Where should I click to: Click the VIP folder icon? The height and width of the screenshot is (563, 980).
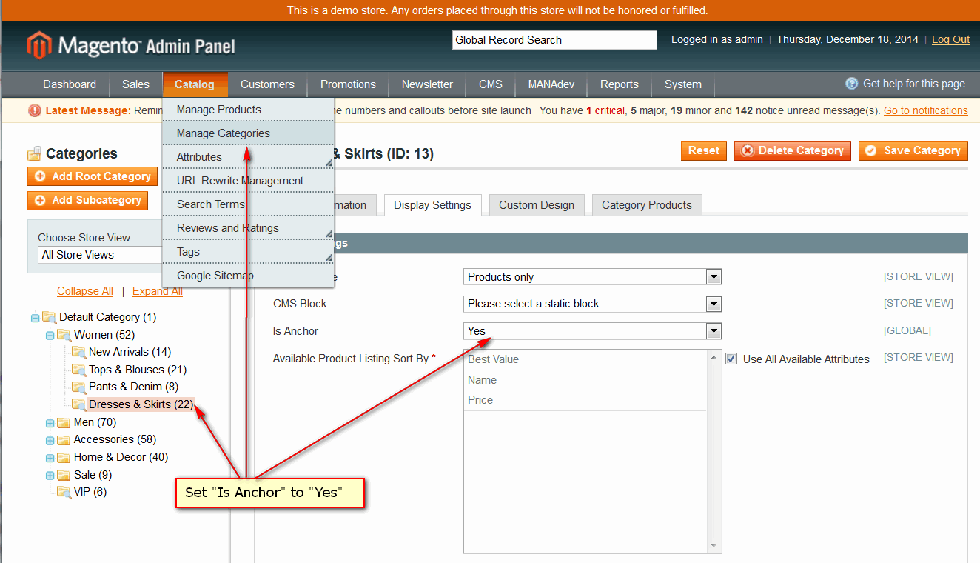tap(64, 492)
